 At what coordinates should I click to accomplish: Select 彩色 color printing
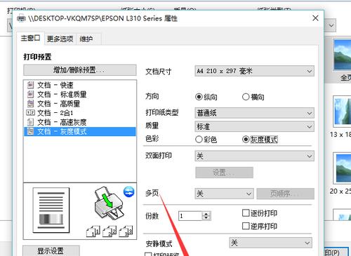(199, 140)
